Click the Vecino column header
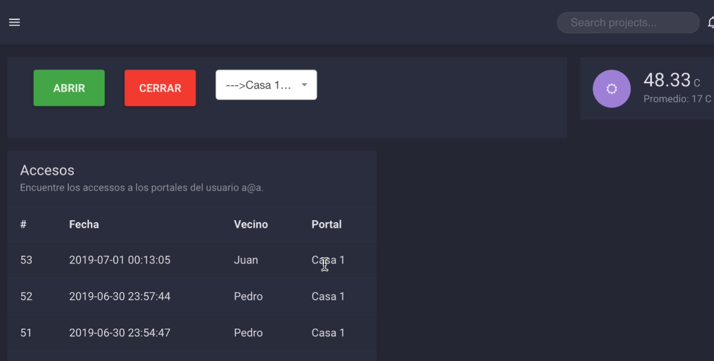This screenshot has height=361, width=714. [x=251, y=224]
